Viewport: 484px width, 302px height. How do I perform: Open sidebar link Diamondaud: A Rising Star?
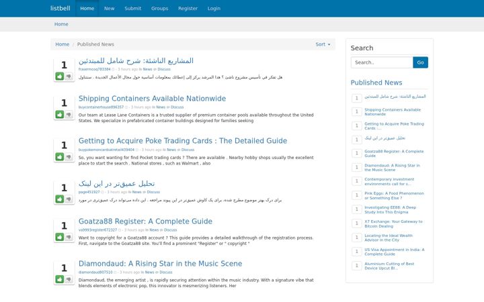pos(392,168)
